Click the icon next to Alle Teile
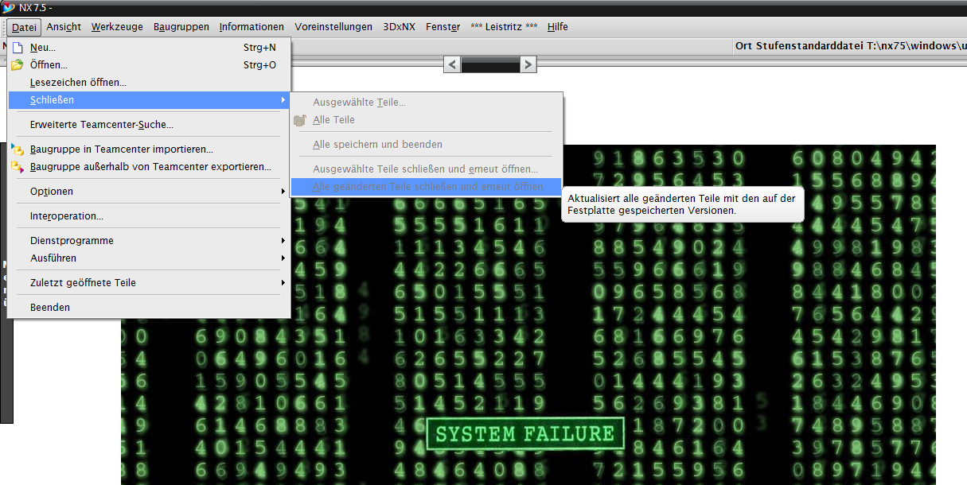 300,120
